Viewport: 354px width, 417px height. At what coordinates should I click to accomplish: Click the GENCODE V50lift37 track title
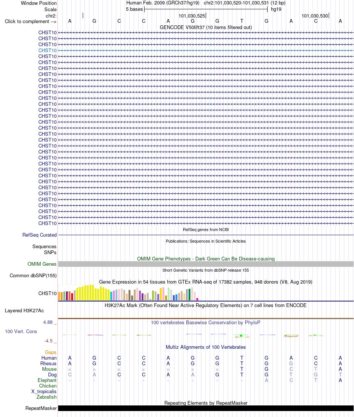pos(206,28)
